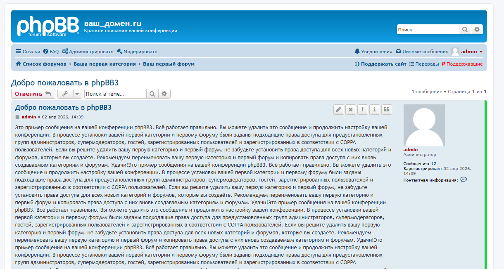504x269 pixels.
Task: Open admin author link under post title
Action: 29,117
